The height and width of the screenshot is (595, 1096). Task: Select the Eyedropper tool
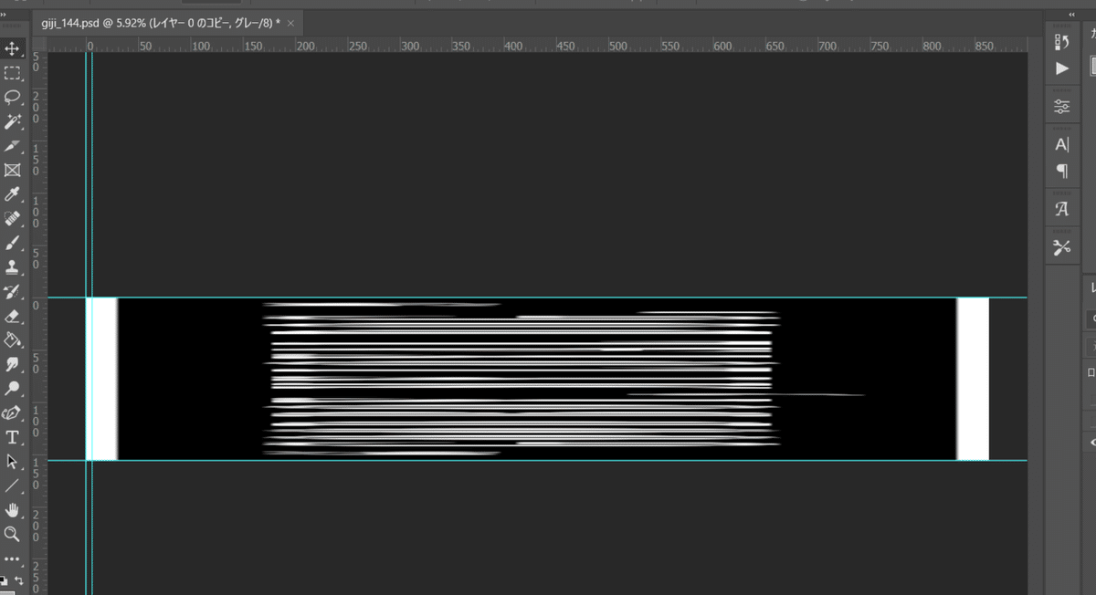(x=13, y=194)
